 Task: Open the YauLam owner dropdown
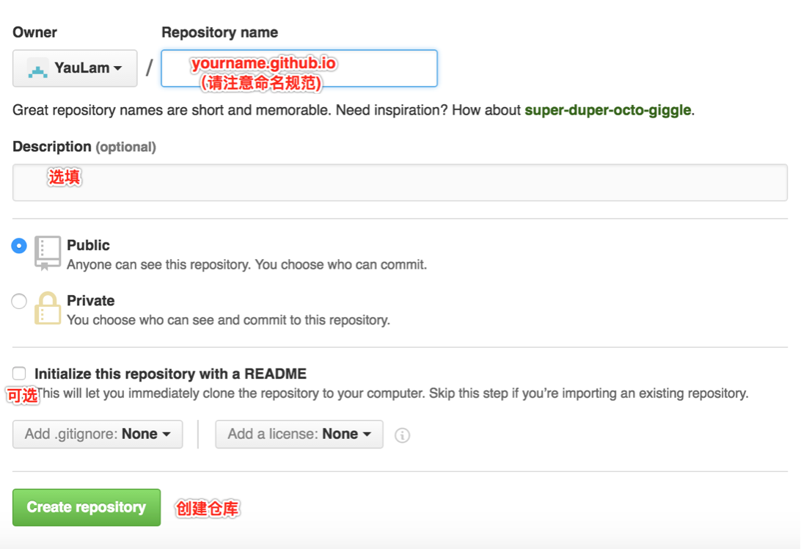pyautogui.click(x=75, y=68)
